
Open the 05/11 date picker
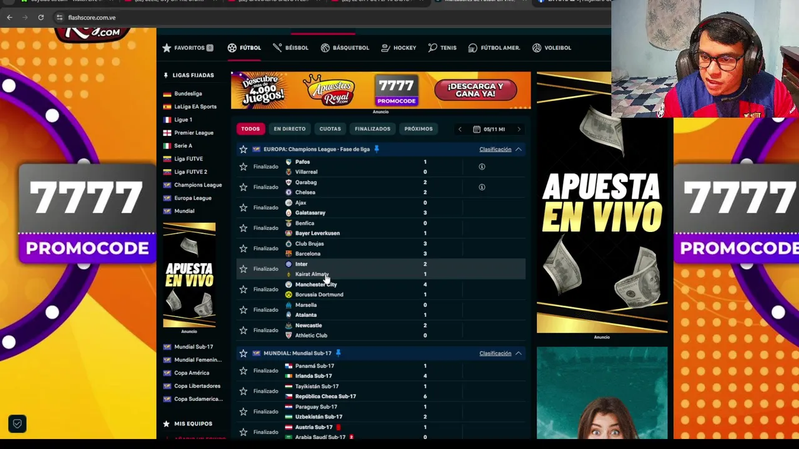point(489,129)
